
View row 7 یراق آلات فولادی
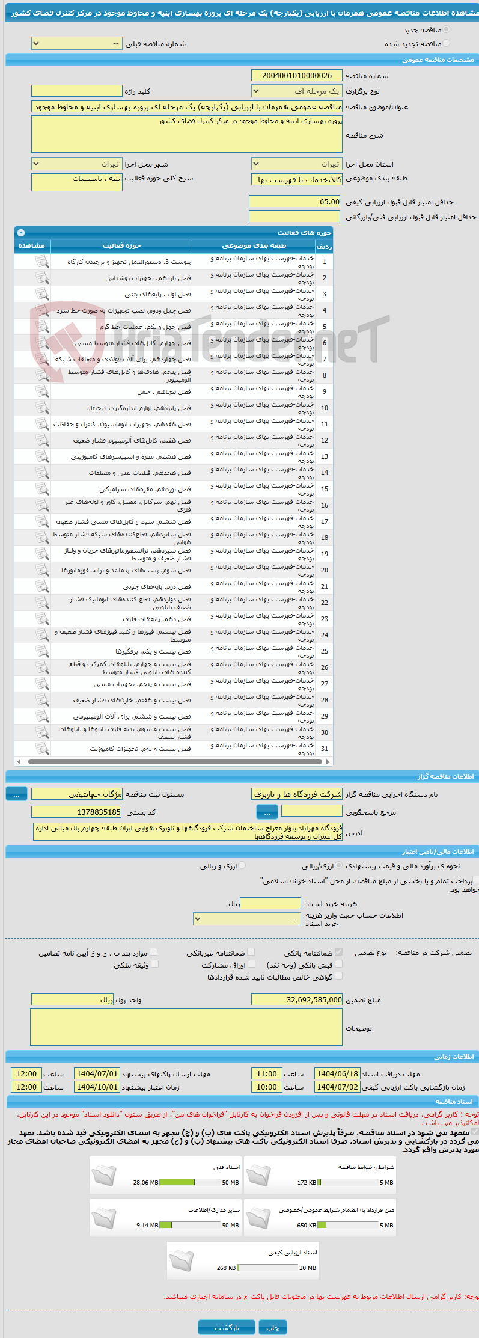point(42,359)
